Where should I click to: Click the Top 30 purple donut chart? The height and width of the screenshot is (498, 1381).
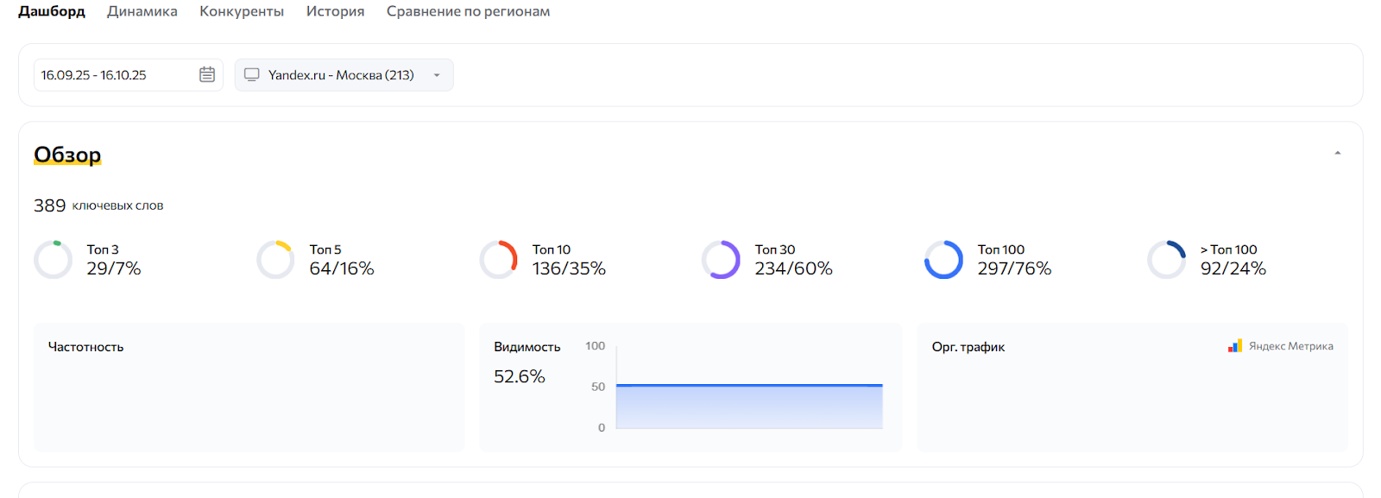tap(721, 260)
